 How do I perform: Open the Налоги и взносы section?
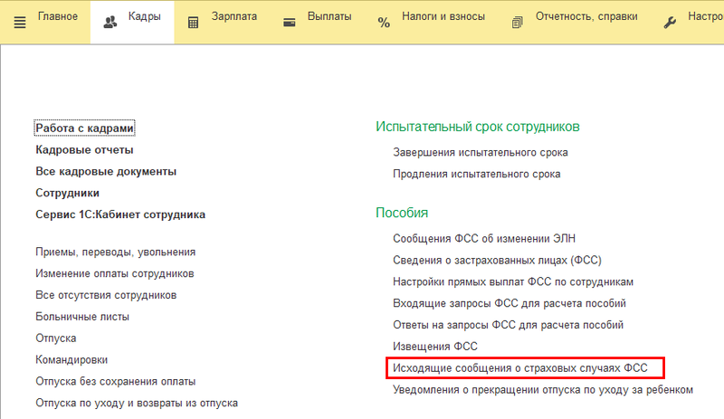click(x=443, y=16)
